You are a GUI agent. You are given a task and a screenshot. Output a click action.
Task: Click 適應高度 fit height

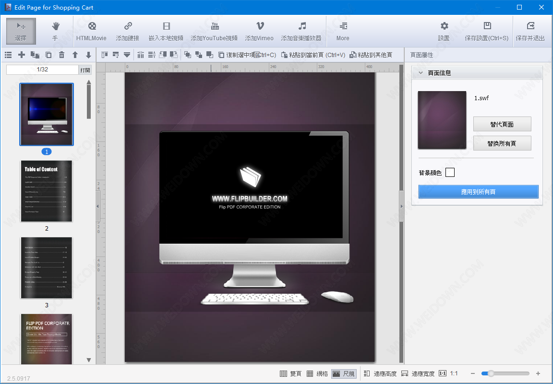coord(380,374)
